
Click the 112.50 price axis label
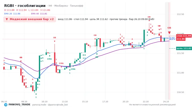(180, 14)
